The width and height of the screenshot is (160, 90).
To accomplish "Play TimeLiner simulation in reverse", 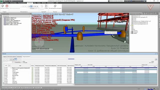I will pos(9,59).
